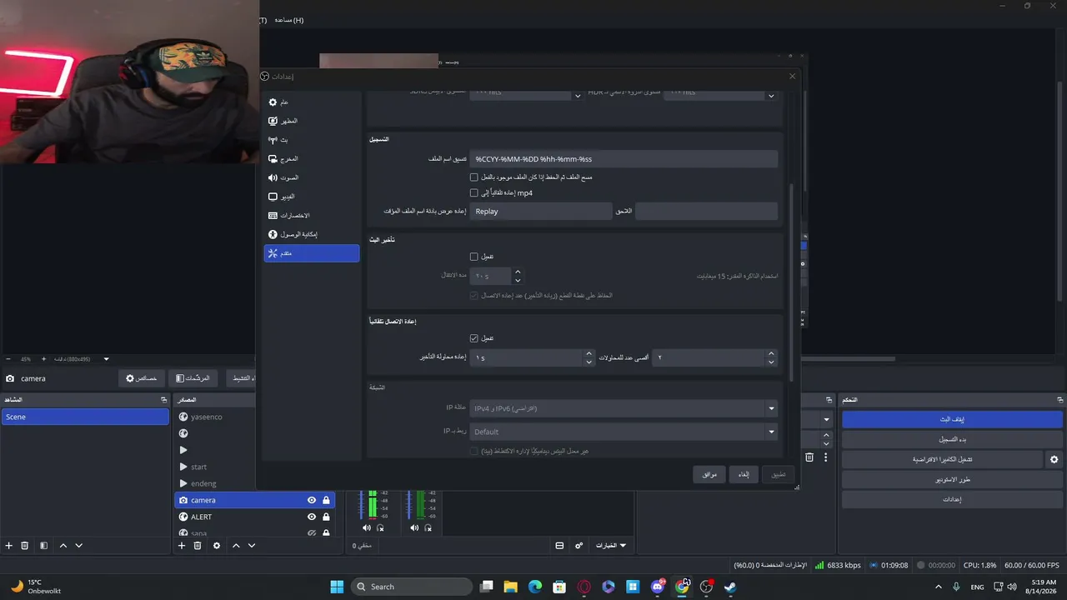Delete the scene transition with trash icon
This screenshot has height=600, width=1067.
[x=809, y=457]
